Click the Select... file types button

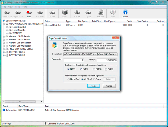(x=109, y=79)
